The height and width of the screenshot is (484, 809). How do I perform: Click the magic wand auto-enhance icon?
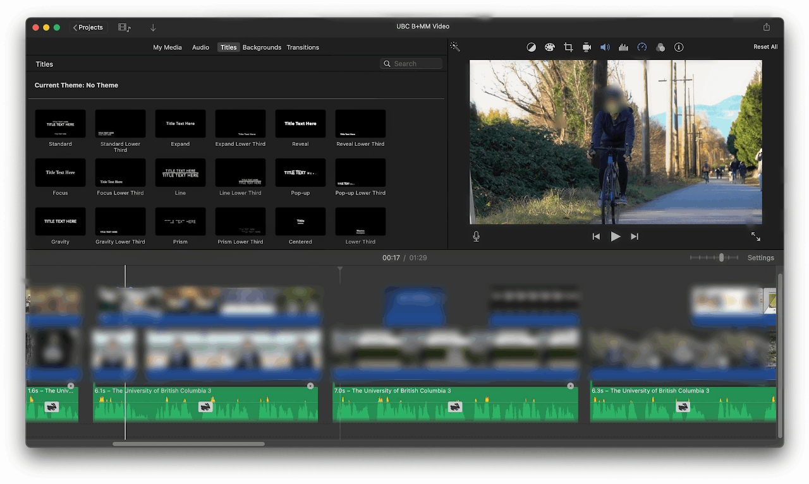pyautogui.click(x=454, y=47)
